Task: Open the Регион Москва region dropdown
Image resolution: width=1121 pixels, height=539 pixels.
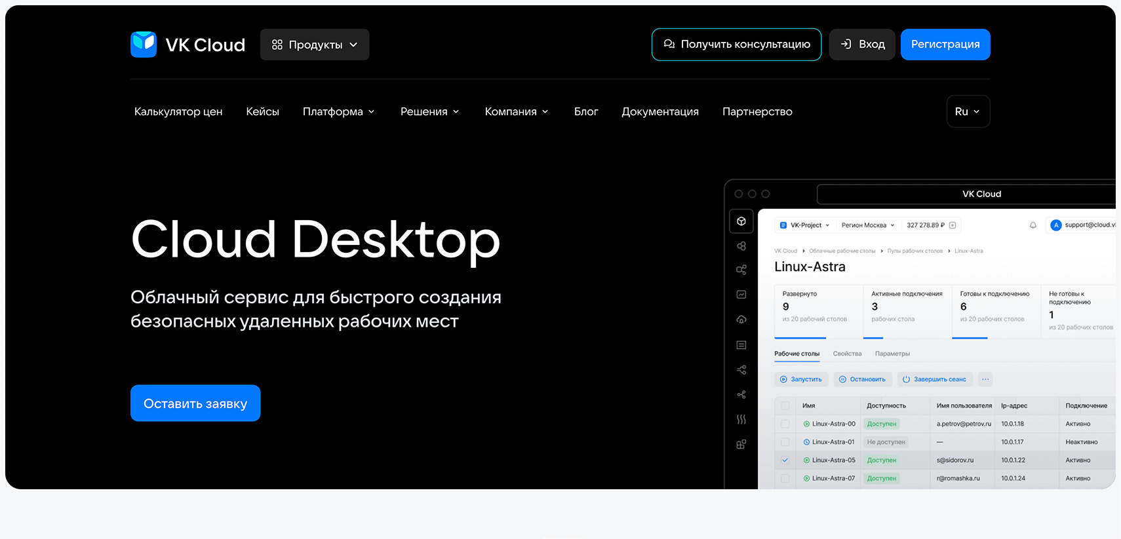Action: click(868, 225)
